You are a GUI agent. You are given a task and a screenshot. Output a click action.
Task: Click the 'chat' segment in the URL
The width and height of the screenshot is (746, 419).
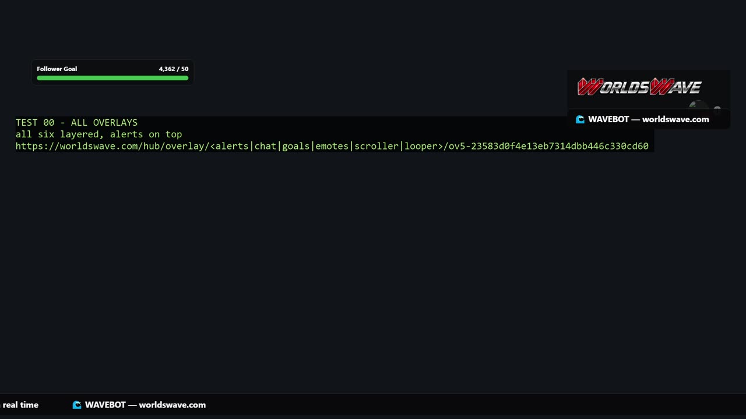(x=265, y=146)
